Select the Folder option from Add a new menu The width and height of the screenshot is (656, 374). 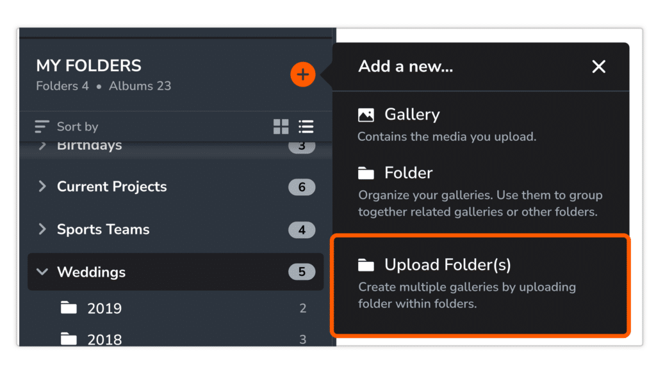pos(407,172)
